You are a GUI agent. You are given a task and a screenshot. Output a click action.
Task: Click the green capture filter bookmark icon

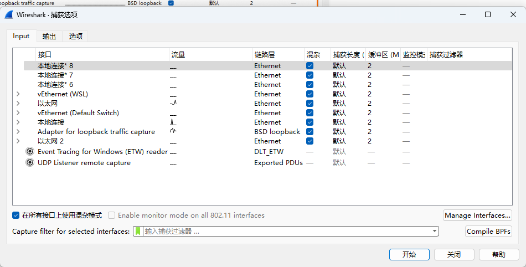(x=138, y=231)
